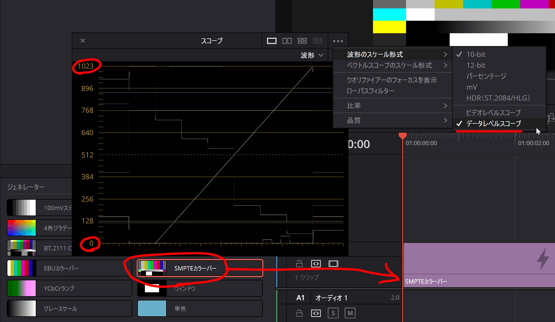The image size is (555, 322).
Task: Select the 12-bit scale option
Action: (x=476, y=65)
